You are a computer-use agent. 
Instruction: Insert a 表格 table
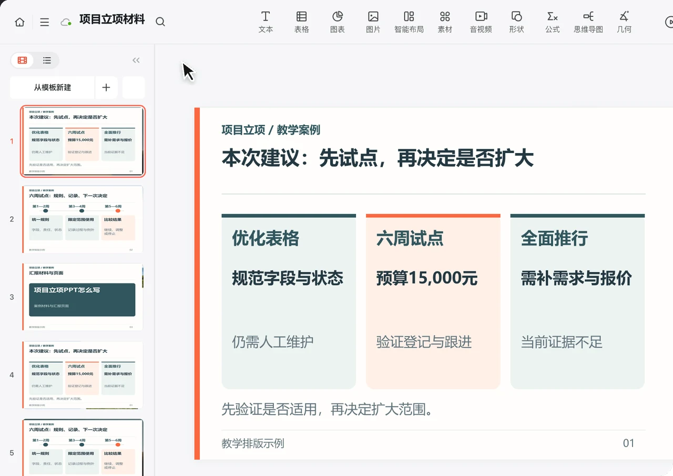(x=302, y=22)
